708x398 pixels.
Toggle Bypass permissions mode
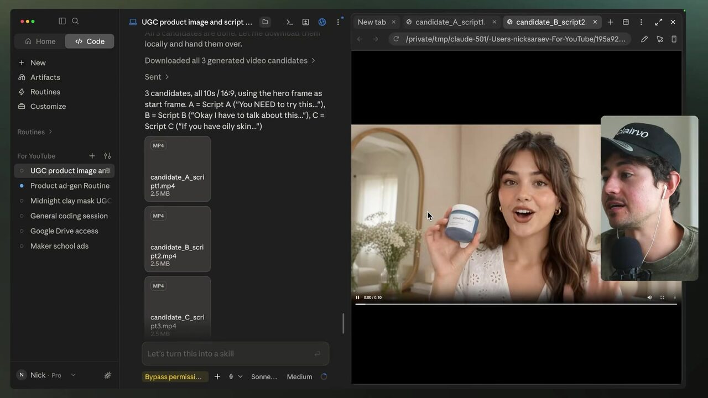175,376
